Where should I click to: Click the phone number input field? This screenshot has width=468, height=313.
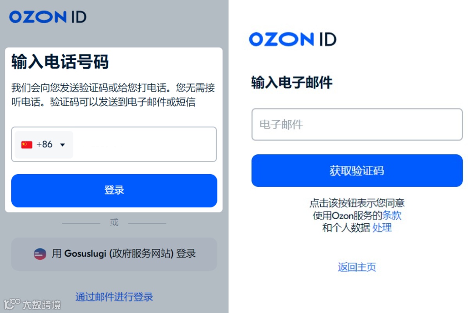click(145, 145)
